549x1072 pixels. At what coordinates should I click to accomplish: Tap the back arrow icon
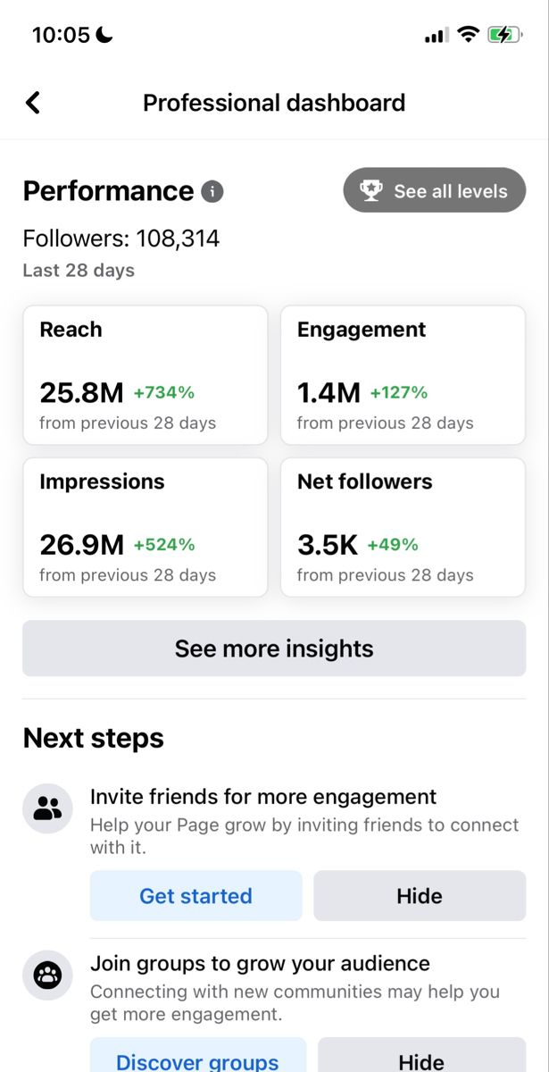click(33, 103)
